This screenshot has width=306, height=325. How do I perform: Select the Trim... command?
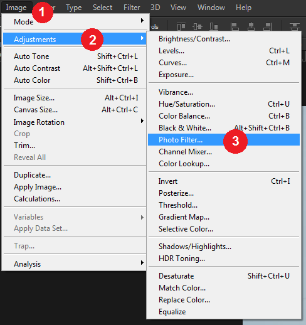coord(75,146)
